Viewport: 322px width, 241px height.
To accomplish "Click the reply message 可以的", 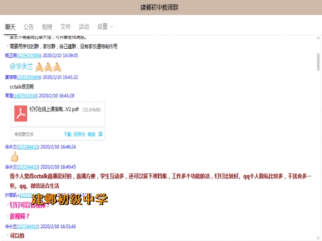I will click(x=17, y=235).
